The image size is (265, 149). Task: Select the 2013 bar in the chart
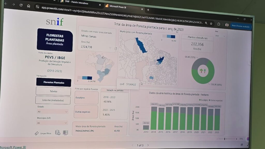[146, 127]
